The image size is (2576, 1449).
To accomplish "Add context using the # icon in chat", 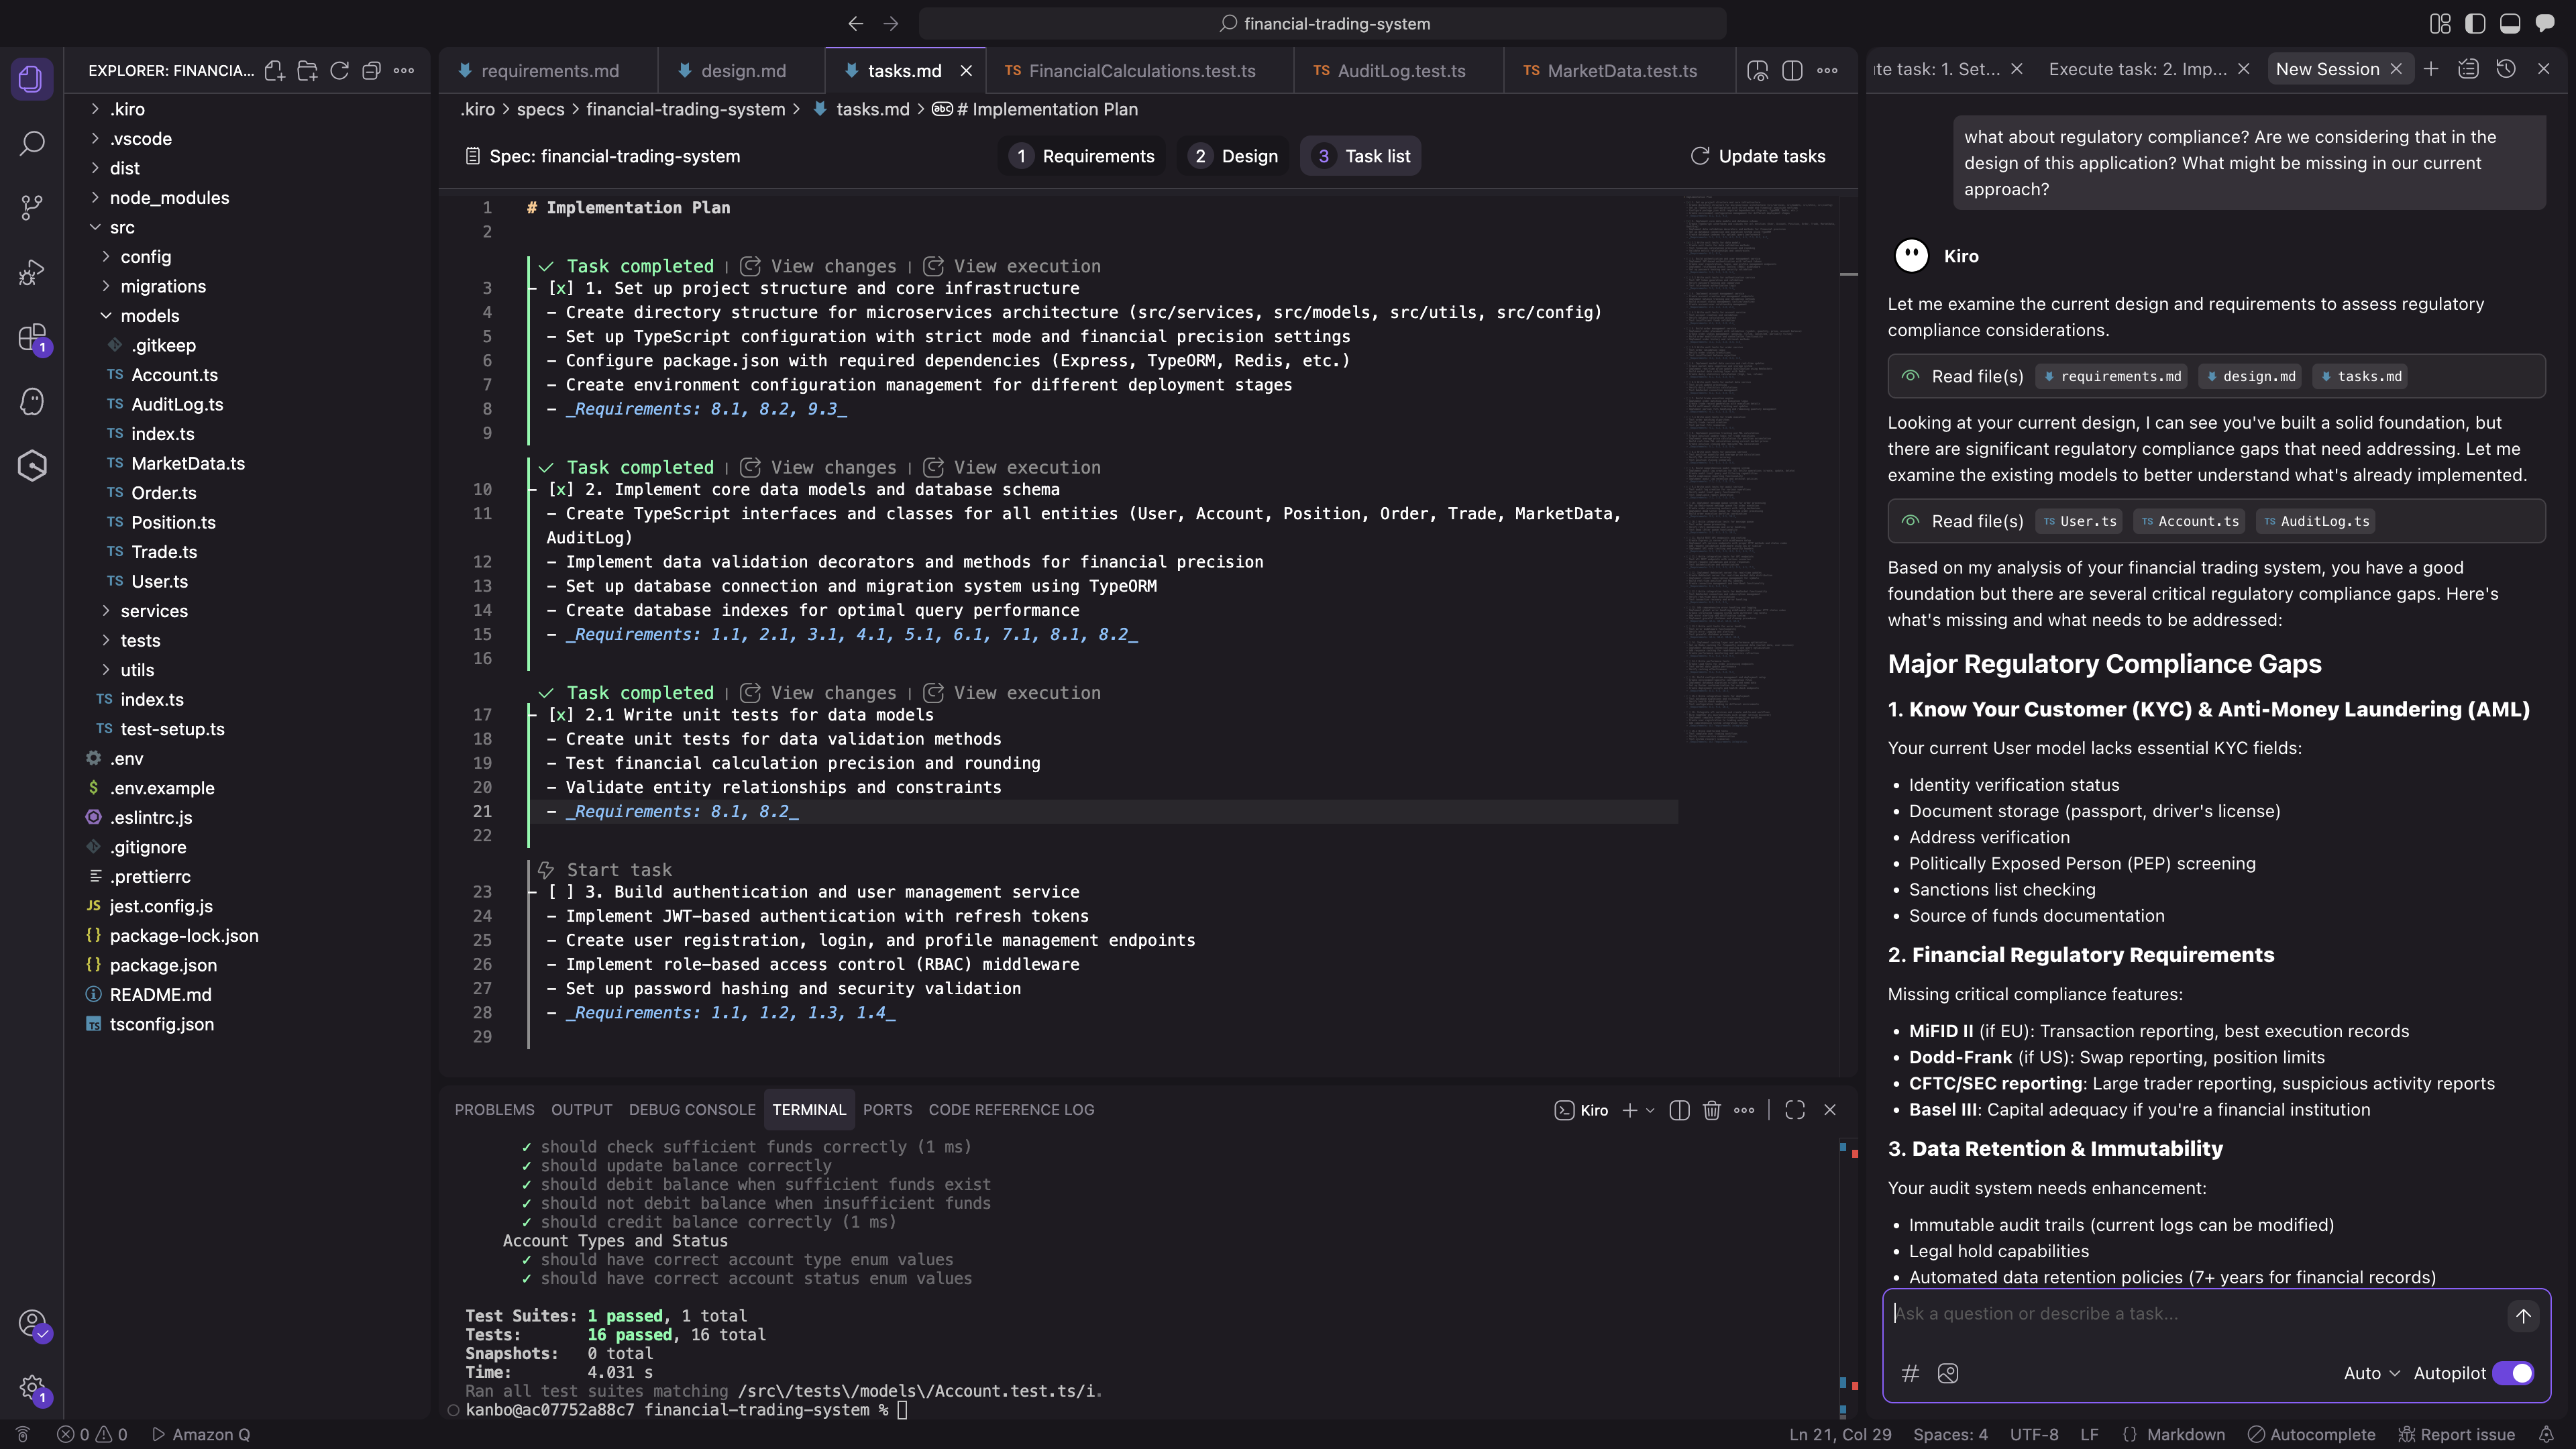I will tap(1910, 1373).
